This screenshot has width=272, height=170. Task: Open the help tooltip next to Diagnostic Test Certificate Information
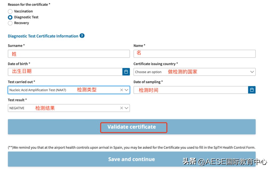click(82, 36)
